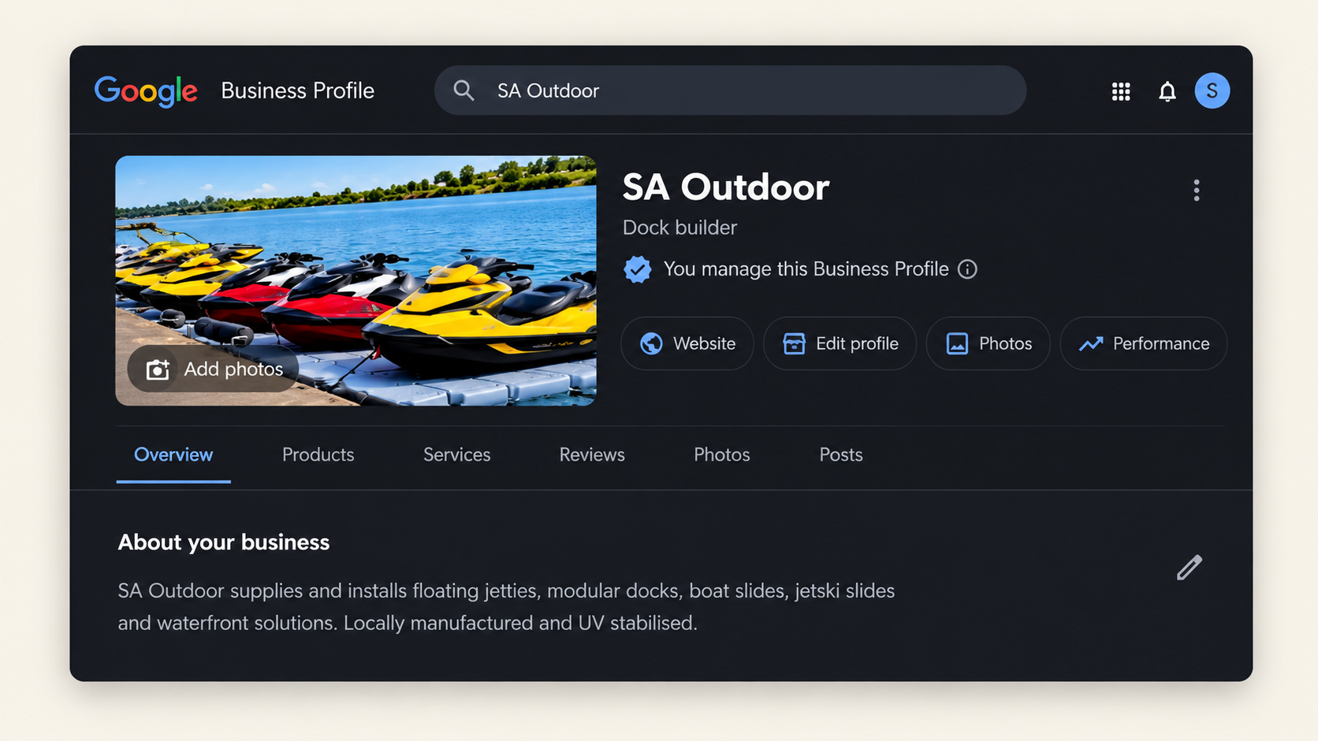Click the Edit profile button
This screenshot has width=1318, height=741.
point(840,343)
